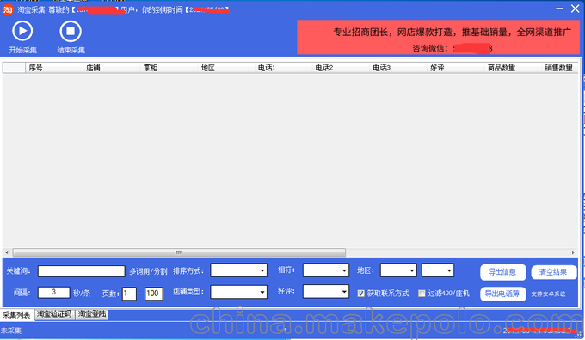Click the 销售数量 column header
Screen dimensions: 585x340
tap(560, 68)
